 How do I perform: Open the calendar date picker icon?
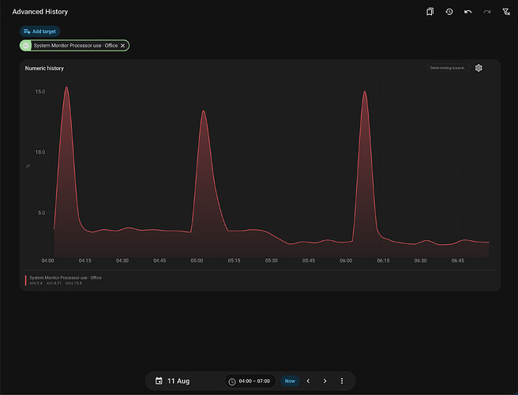pyautogui.click(x=159, y=381)
